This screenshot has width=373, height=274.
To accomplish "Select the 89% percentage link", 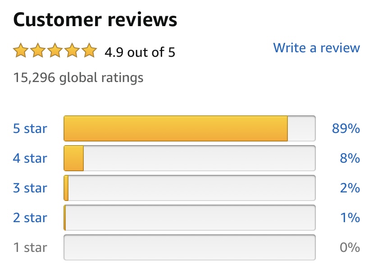I will (x=346, y=128).
